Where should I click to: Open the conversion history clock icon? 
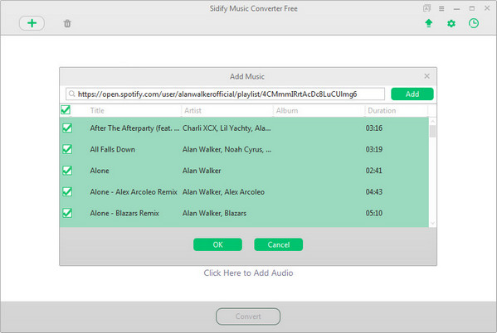[474, 23]
